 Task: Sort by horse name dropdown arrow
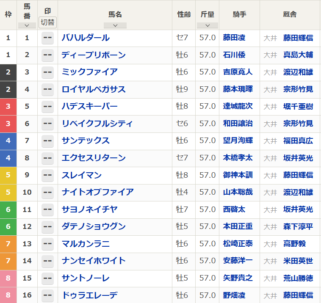(115, 25)
